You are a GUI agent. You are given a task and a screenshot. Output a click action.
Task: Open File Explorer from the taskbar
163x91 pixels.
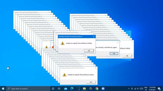point(84,88)
